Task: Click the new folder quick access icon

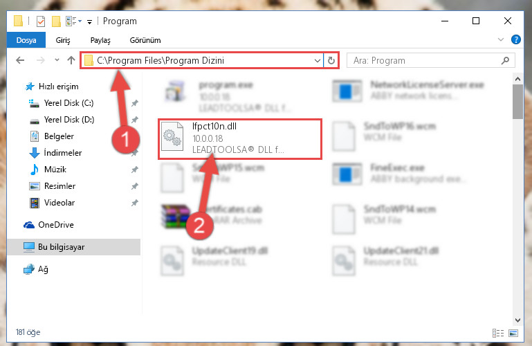Action: tap(56, 21)
